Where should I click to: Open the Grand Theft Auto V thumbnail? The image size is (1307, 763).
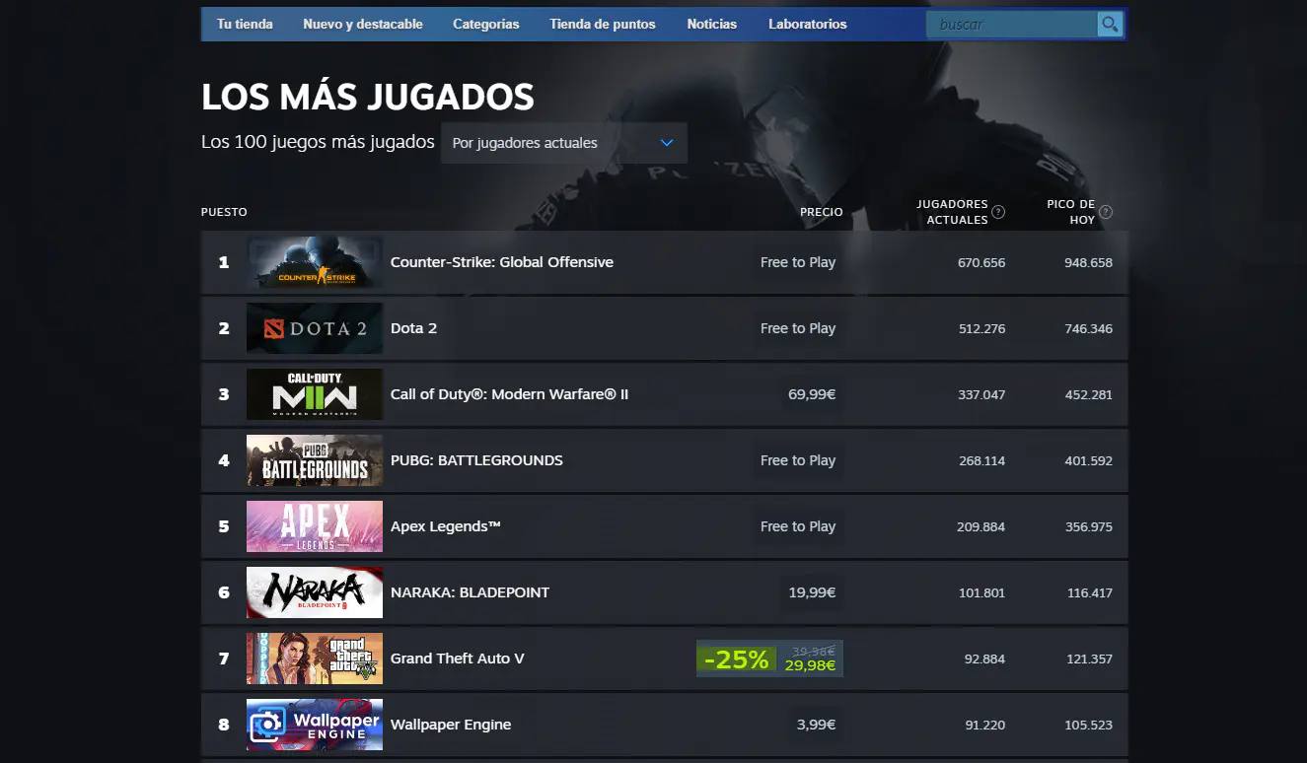(x=315, y=659)
